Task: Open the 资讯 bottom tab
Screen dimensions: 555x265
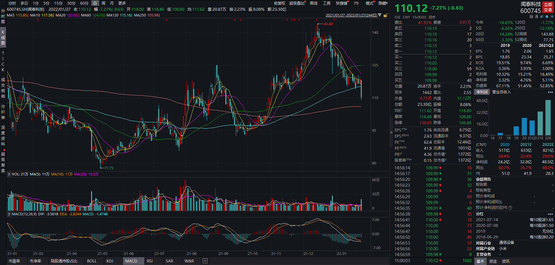Action: click(x=506, y=261)
